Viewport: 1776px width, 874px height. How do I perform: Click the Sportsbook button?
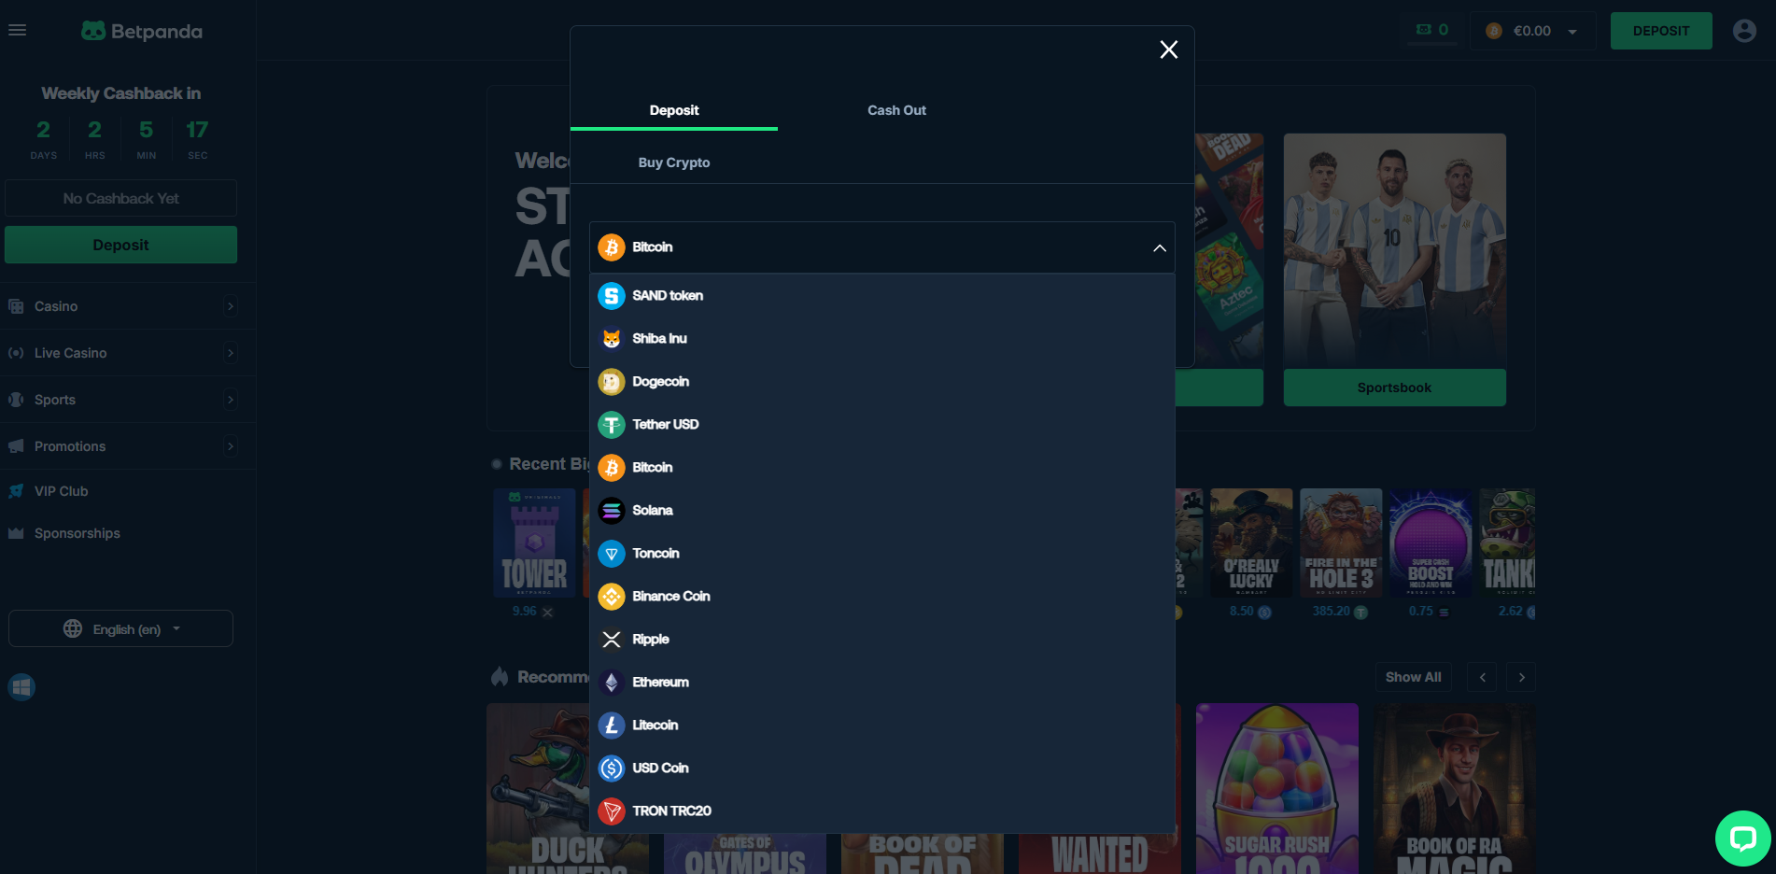[x=1394, y=388]
